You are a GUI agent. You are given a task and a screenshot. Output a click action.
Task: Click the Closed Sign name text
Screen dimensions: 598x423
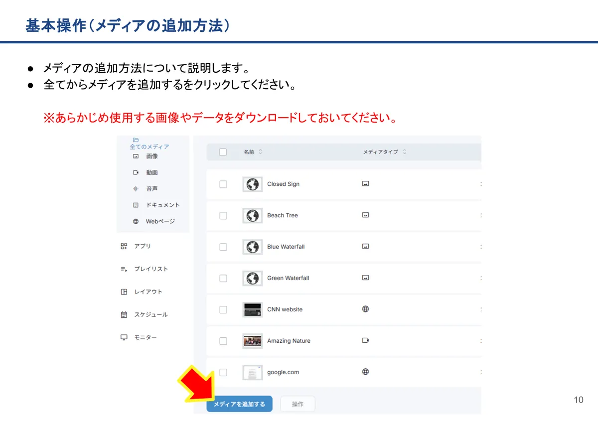[x=283, y=184]
